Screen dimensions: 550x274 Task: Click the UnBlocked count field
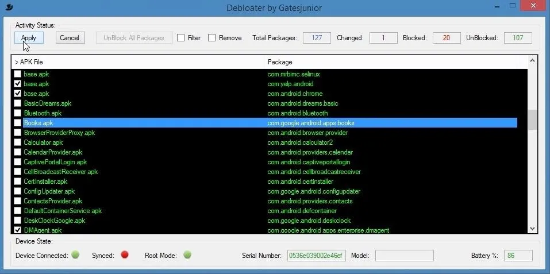[518, 38]
